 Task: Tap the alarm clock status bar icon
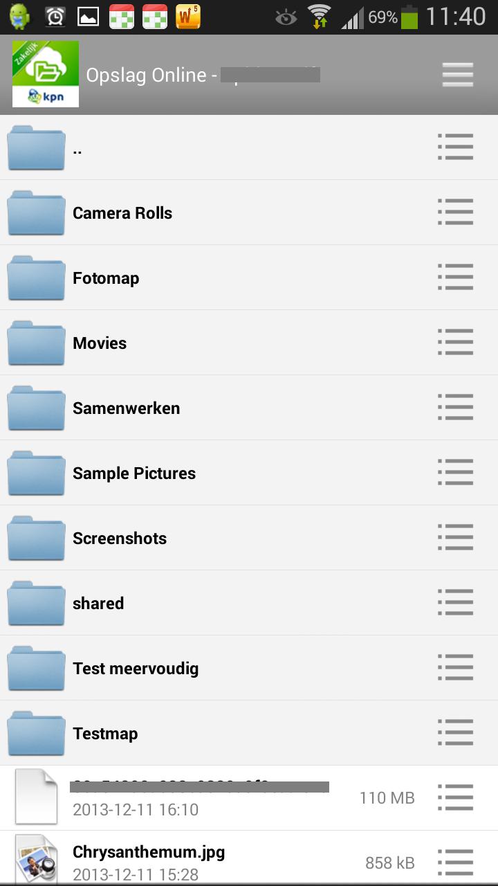click(x=55, y=17)
